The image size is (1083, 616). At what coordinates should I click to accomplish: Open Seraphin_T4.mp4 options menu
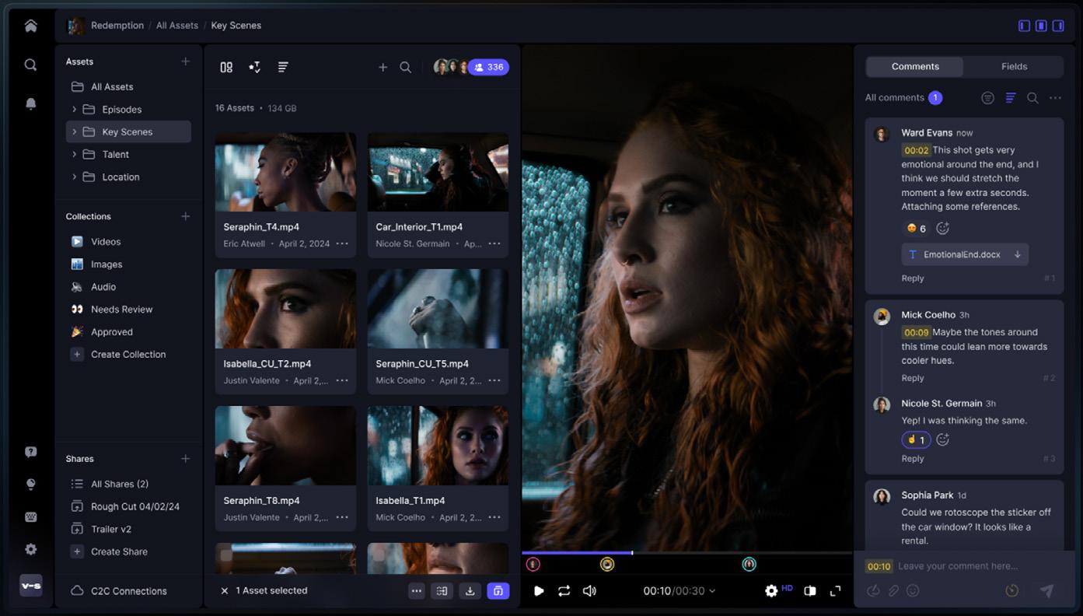[342, 243]
